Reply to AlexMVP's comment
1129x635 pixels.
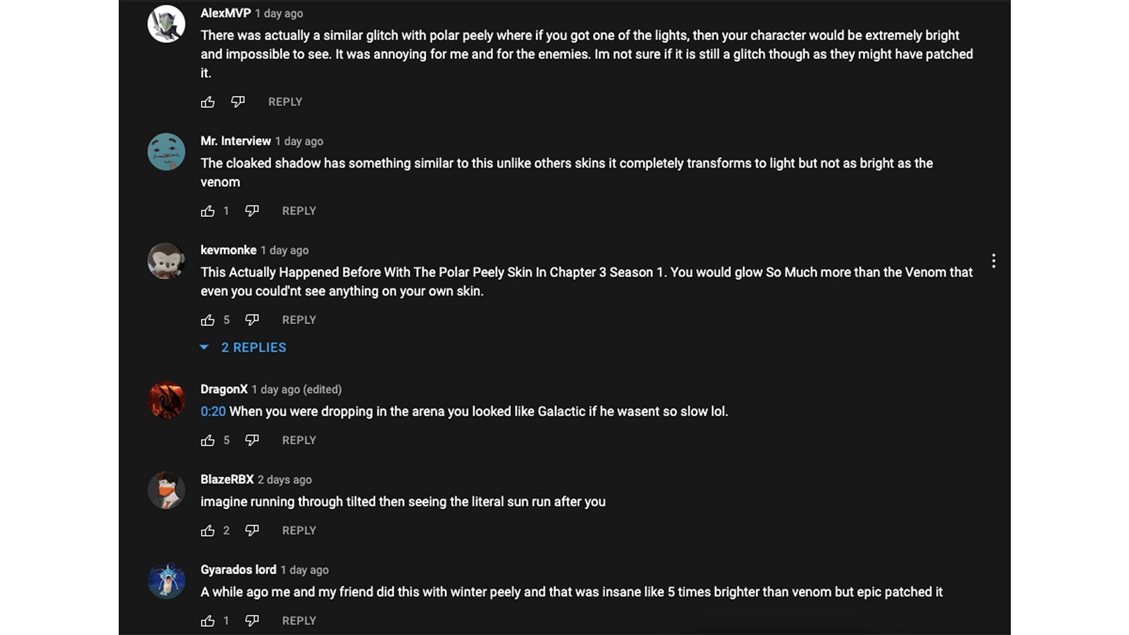pyautogui.click(x=285, y=102)
